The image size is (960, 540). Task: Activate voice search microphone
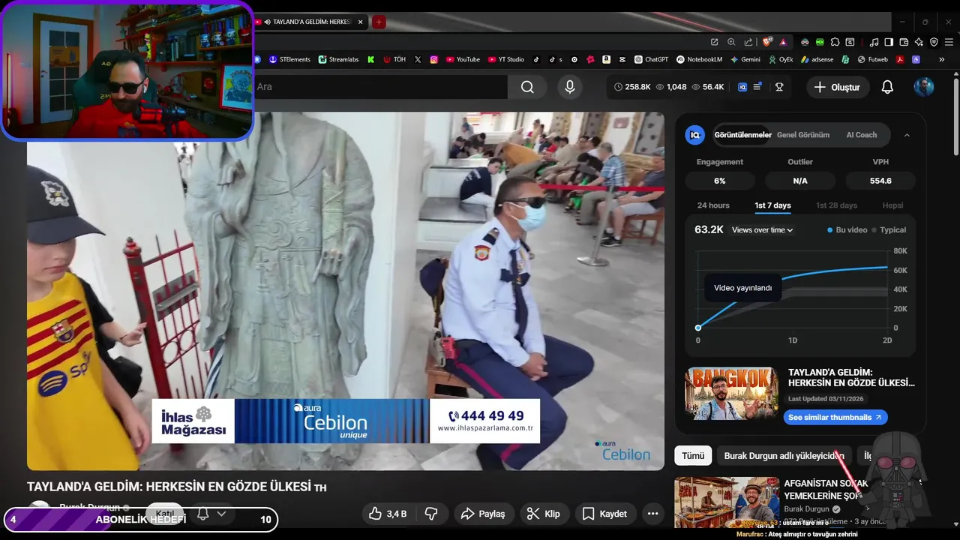click(570, 87)
